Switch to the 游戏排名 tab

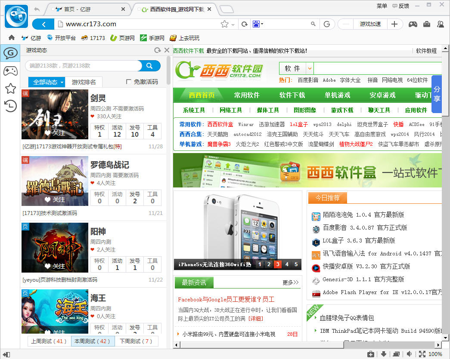coord(84,82)
